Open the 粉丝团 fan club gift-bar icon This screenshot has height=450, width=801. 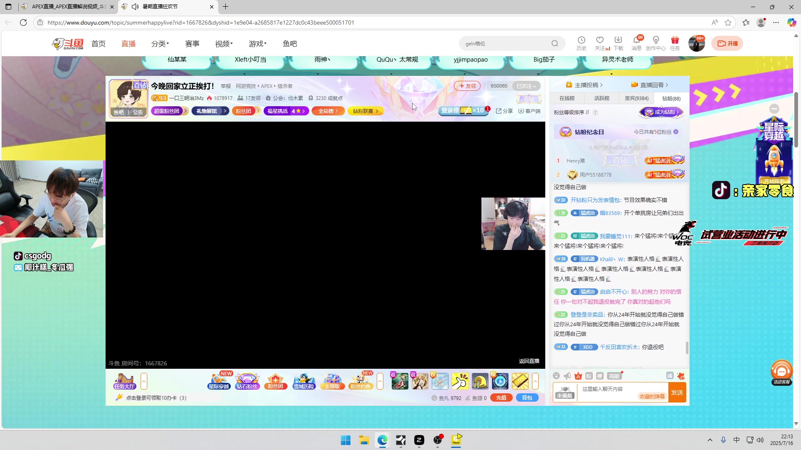(x=275, y=381)
